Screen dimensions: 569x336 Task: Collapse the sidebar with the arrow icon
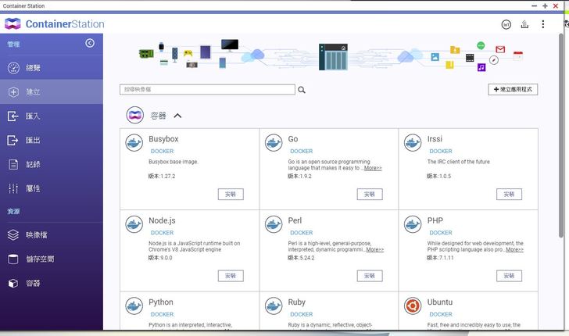coord(90,44)
